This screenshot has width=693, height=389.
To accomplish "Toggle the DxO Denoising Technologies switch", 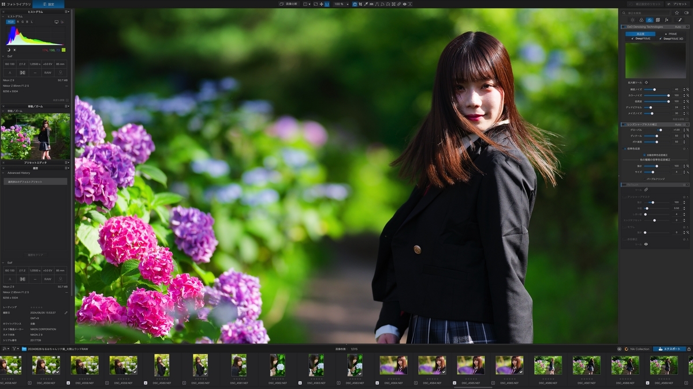I will 623,27.
